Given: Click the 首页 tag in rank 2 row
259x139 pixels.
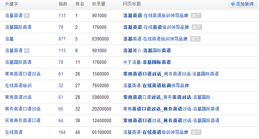Looking at the screenshot, I should [x=197, y=27].
